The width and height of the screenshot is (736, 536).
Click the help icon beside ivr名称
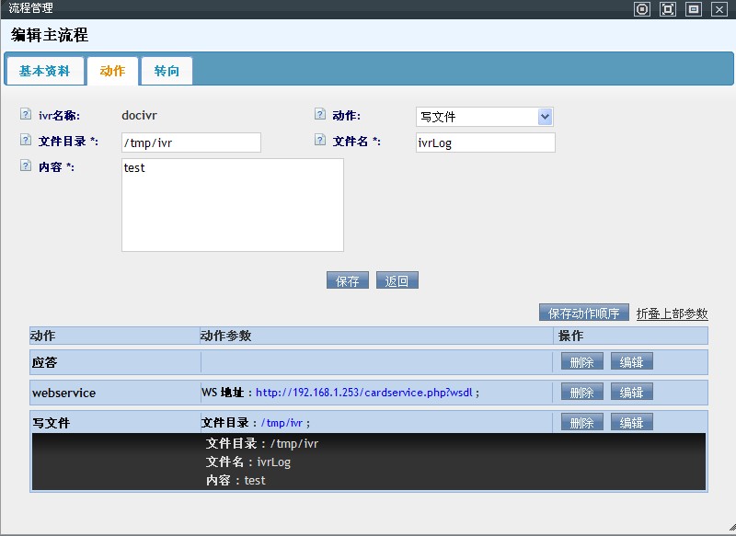(25, 115)
